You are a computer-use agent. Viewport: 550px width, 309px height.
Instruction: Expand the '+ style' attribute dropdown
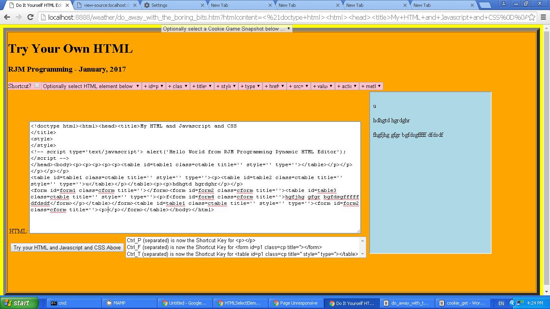coord(226,86)
